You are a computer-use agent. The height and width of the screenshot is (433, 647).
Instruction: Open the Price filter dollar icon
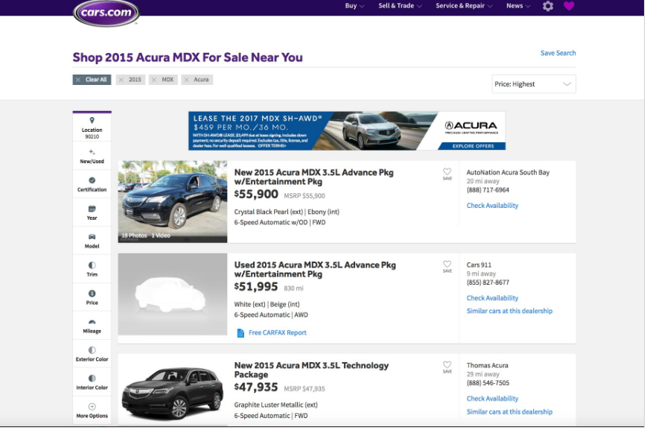92,294
